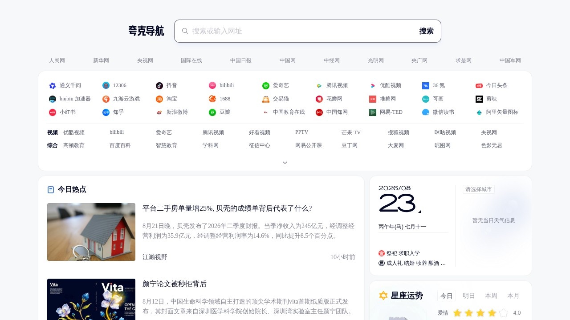Open the biubiu加速器 icon
The image size is (570, 320).
tap(53, 99)
